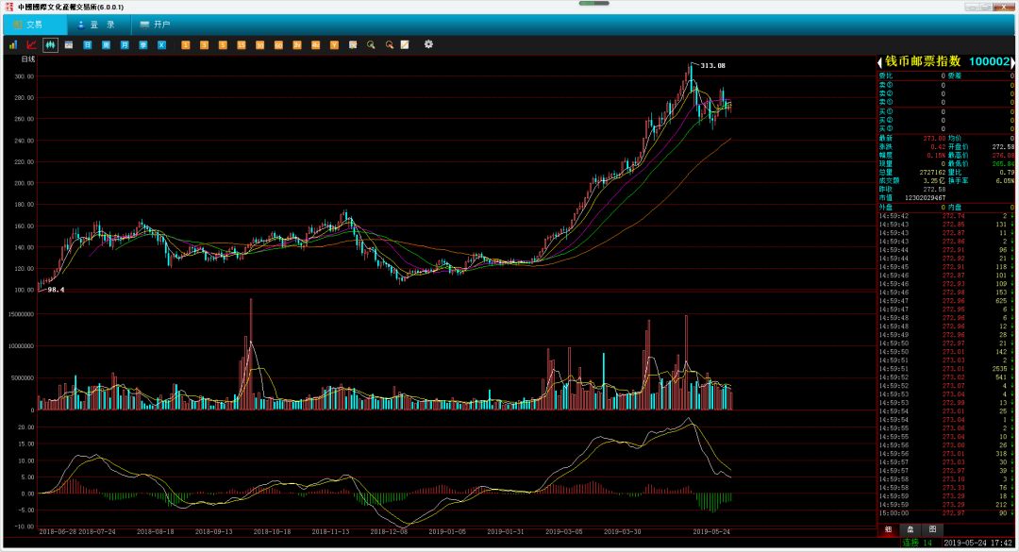Select the orange Y period icon
Viewport: 1019px width, 552px height.
pyautogui.click(x=334, y=45)
